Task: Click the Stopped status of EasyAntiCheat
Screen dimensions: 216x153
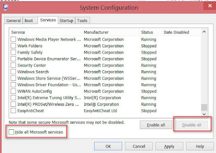Action: tap(149, 111)
